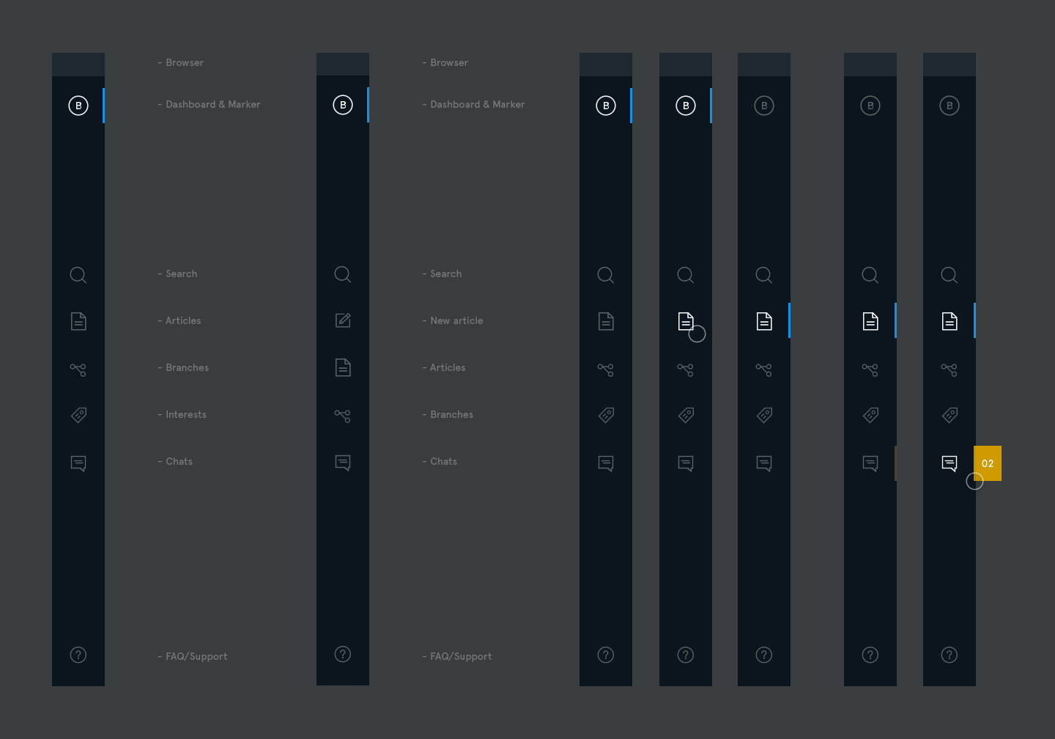
Task: Click 'Dashboard & Marker' label beside leftmost sidebar
Action: tap(213, 104)
